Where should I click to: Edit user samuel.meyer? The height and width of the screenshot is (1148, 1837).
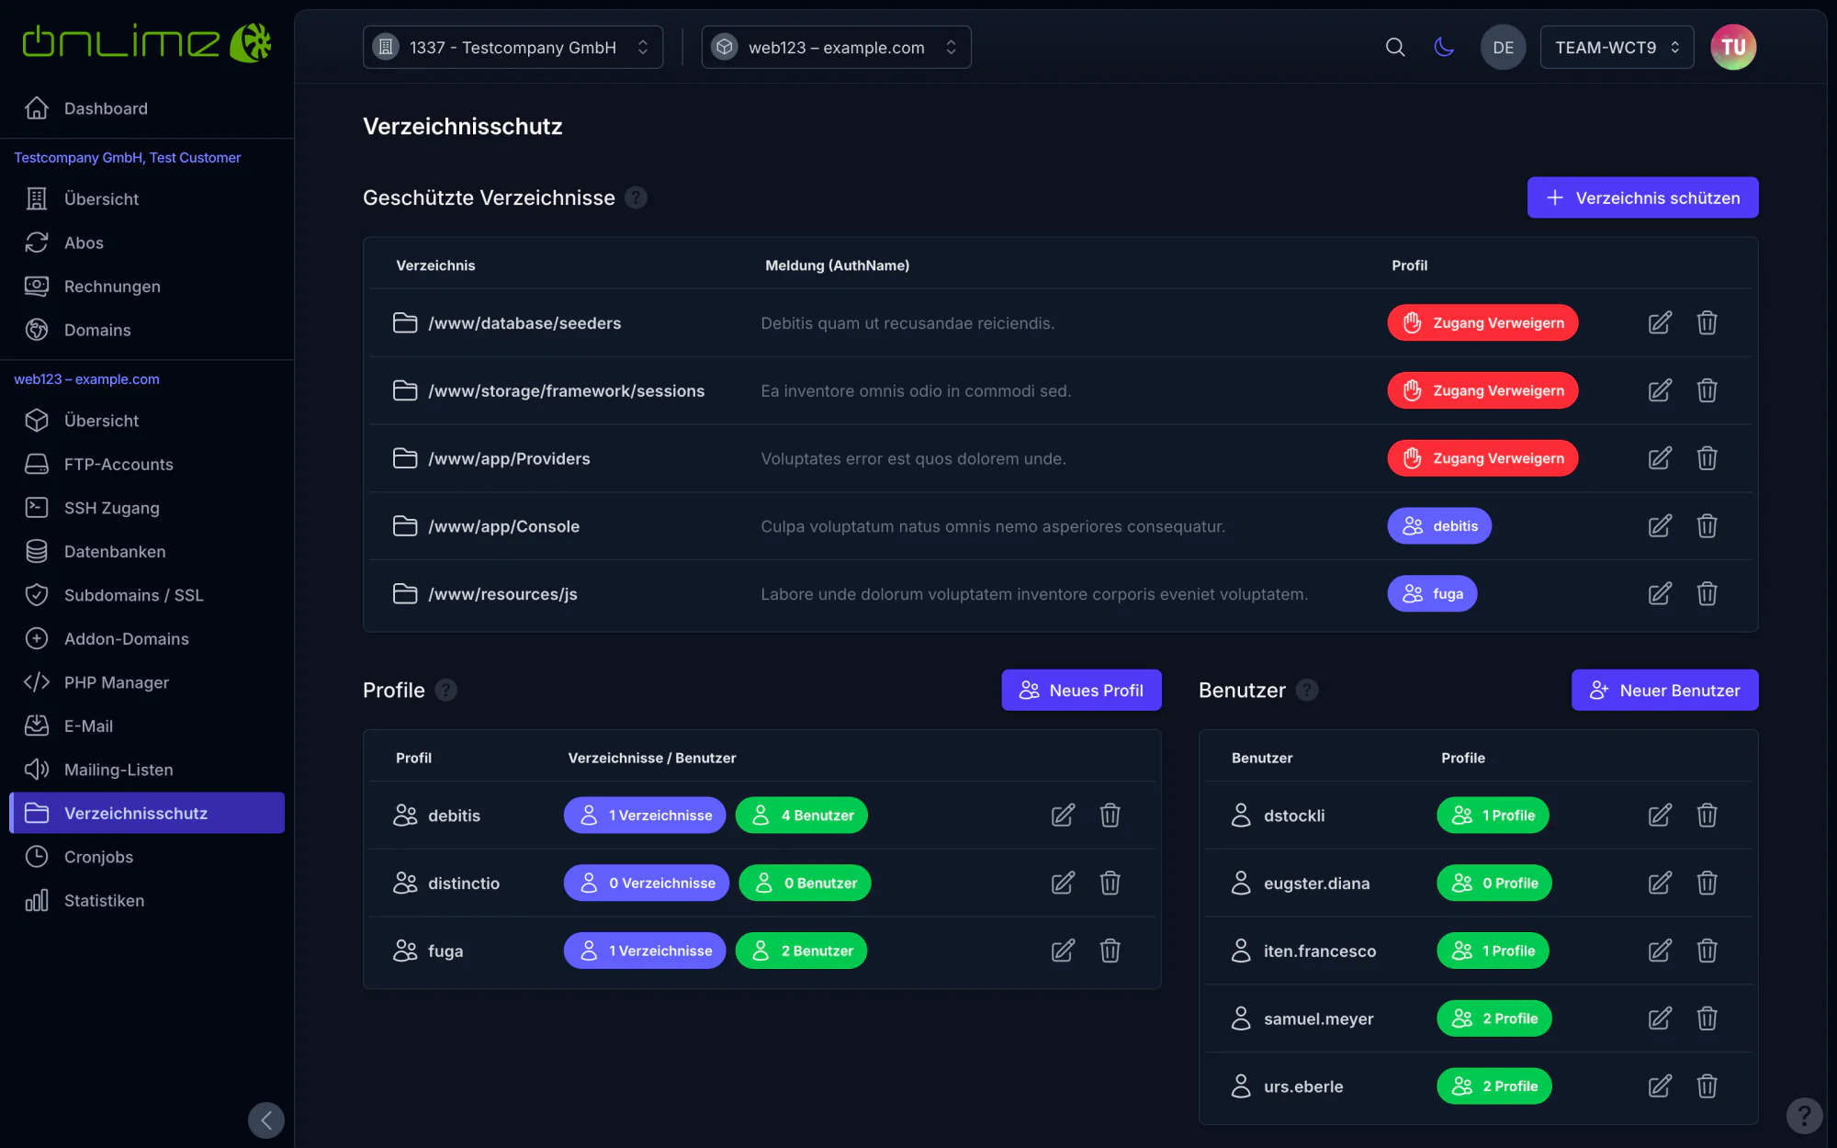tap(1660, 1019)
